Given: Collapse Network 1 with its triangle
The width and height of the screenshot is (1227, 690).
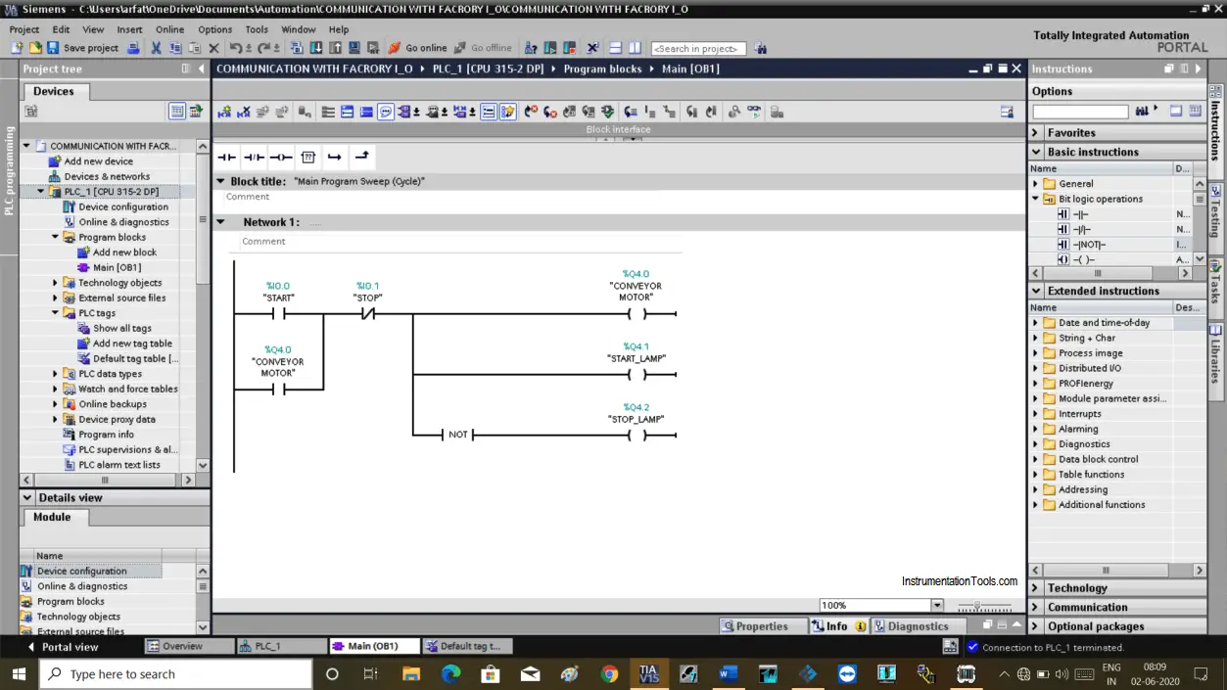Looking at the screenshot, I should (x=220, y=222).
